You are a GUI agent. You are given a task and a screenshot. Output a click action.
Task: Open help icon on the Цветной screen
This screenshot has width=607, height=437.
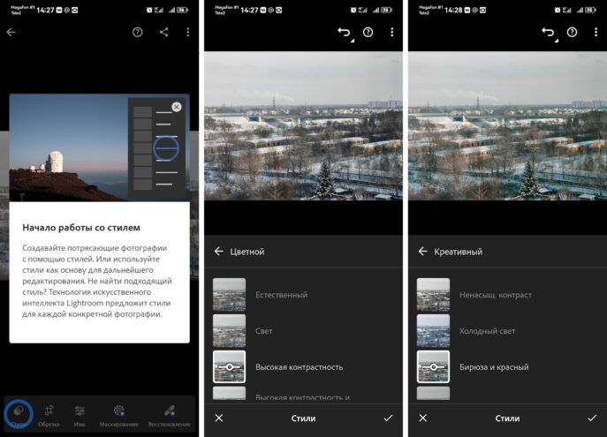[x=368, y=32]
